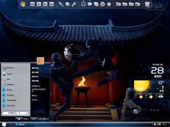Open Flash via the FL dock icon

(45, 4)
